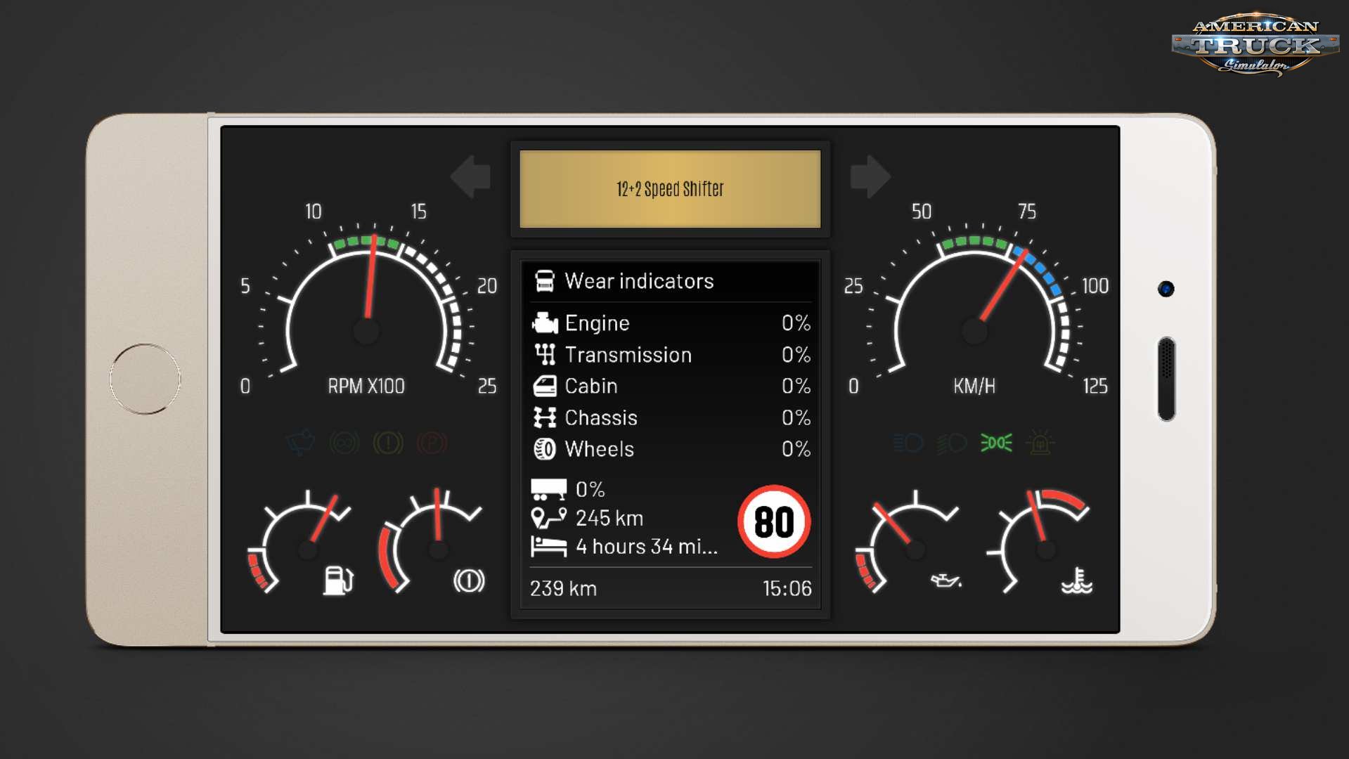Tap the fuel pump icon
Screen dimensions: 1349x759
click(x=338, y=580)
